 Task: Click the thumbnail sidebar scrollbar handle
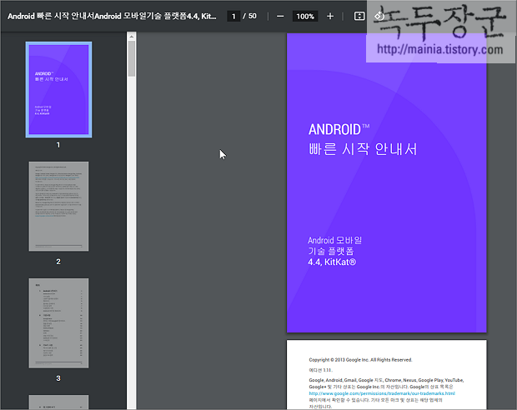tap(132, 58)
